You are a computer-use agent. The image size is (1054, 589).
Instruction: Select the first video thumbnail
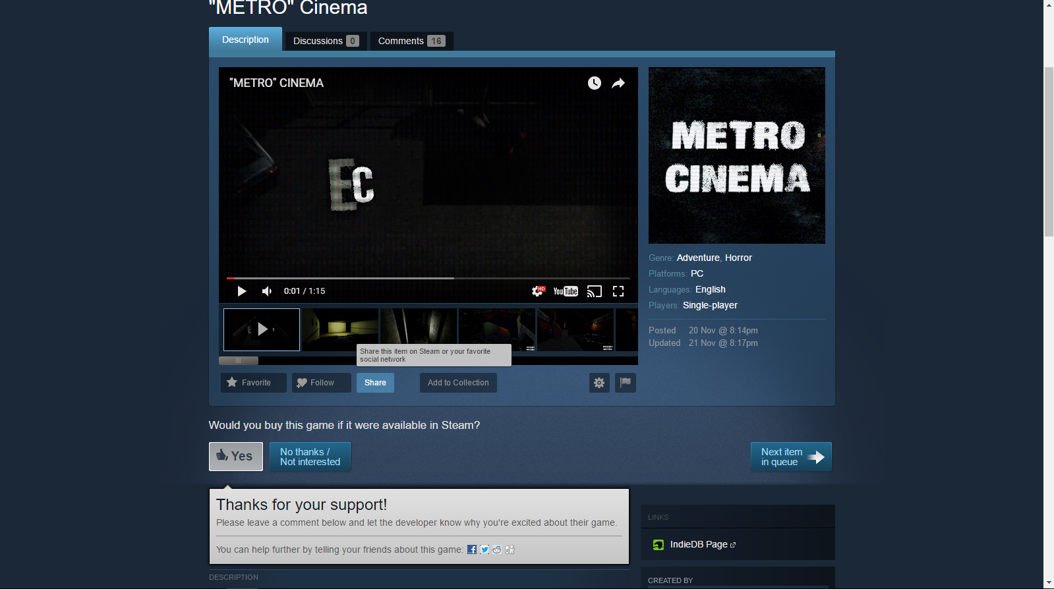click(262, 329)
